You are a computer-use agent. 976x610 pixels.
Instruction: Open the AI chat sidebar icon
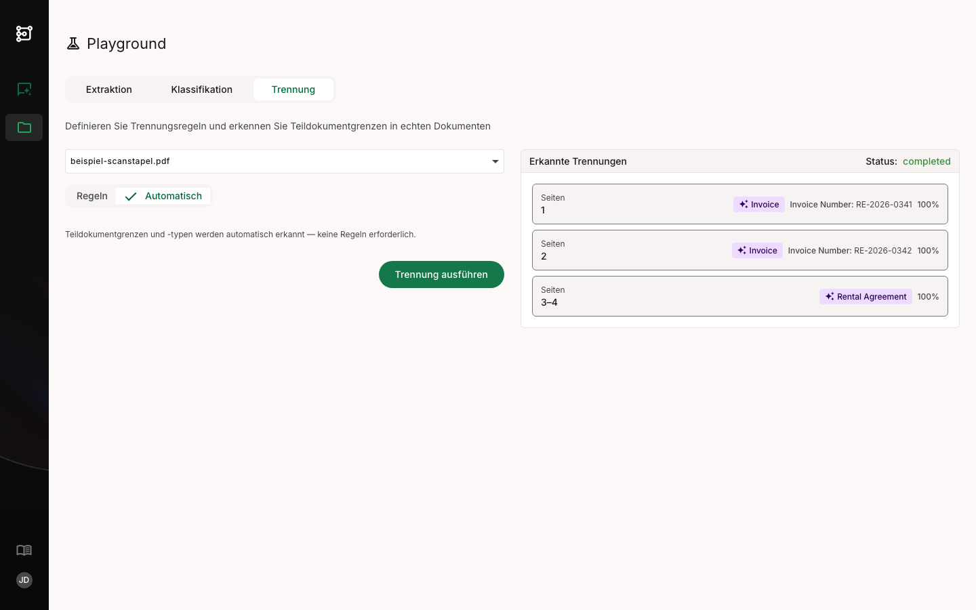tap(24, 89)
